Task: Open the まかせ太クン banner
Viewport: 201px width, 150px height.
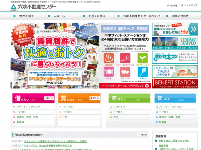Action: 175,57
